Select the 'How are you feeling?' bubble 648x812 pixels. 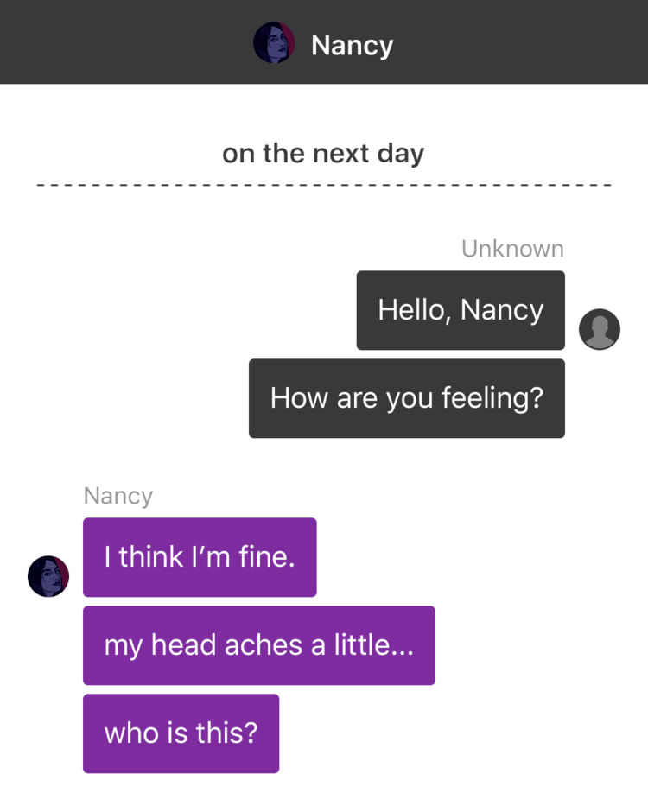(x=407, y=398)
